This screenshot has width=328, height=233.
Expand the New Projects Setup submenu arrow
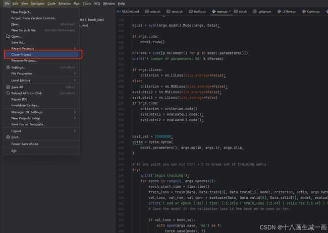75,118
